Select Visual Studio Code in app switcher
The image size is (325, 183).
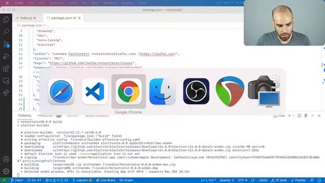click(x=95, y=91)
